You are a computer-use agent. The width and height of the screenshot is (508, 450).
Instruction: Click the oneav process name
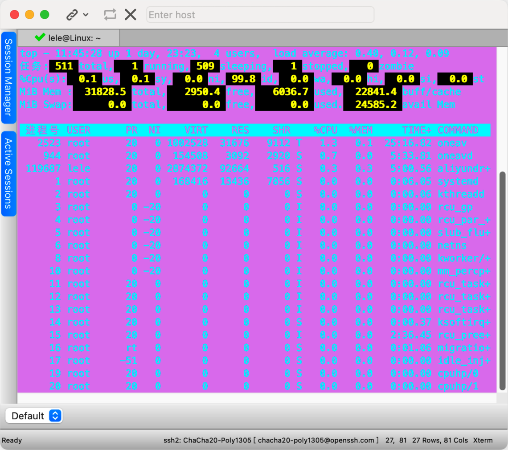coord(452,143)
